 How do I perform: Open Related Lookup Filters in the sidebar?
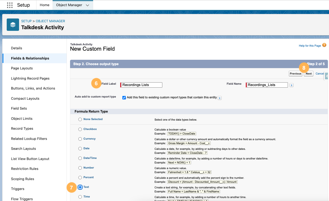29,139
